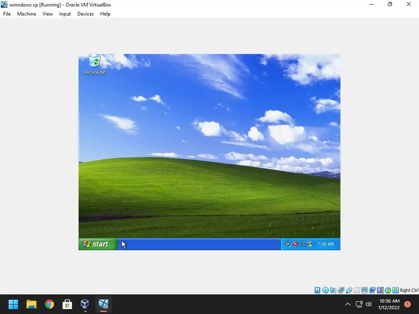Image resolution: width=419 pixels, height=314 pixels.
Task: Click the CPU virtualization status icon
Action: tap(380, 290)
